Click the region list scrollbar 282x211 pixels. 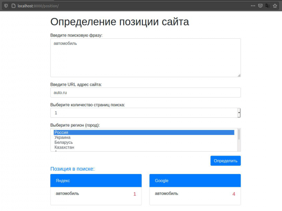coord(239,140)
